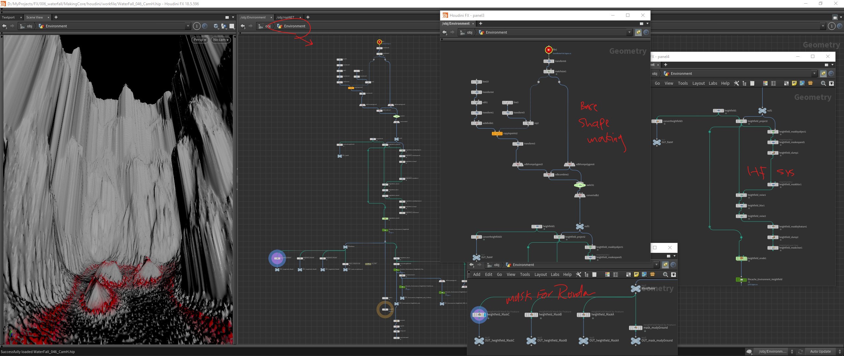The image size is (844, 356).
Task: Click the switch1 node in panel3
Action: (x=580, y=185)
